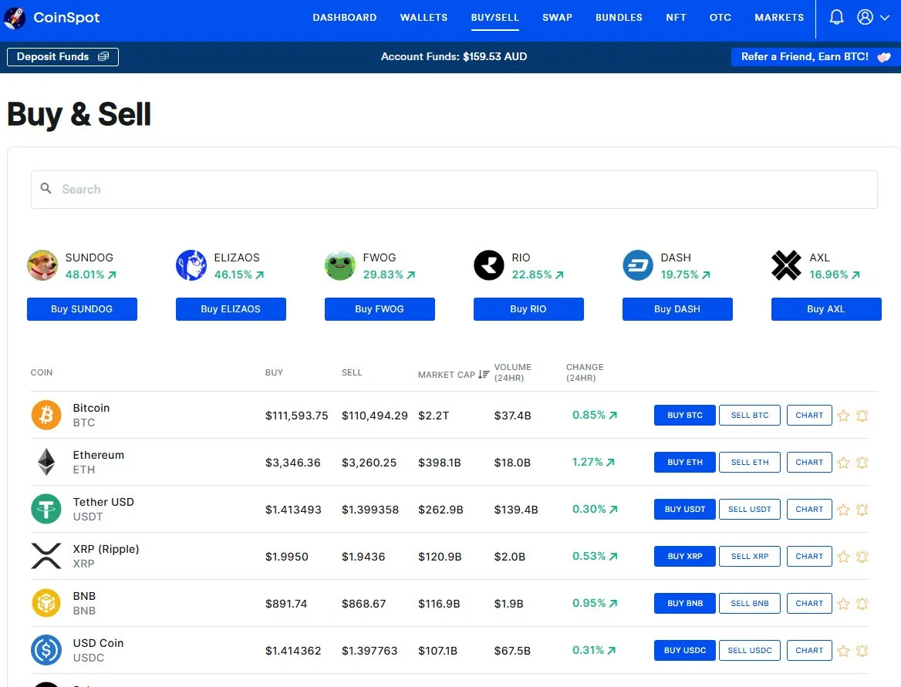901x687 pixels.
Task: Click the BUY XRP button
Action: click(685, 557)
